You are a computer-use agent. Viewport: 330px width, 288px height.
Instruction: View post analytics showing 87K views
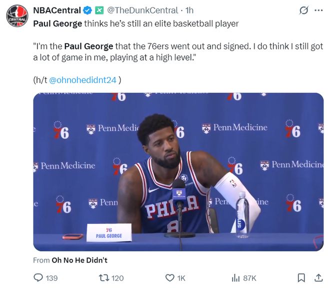[236, 277]
